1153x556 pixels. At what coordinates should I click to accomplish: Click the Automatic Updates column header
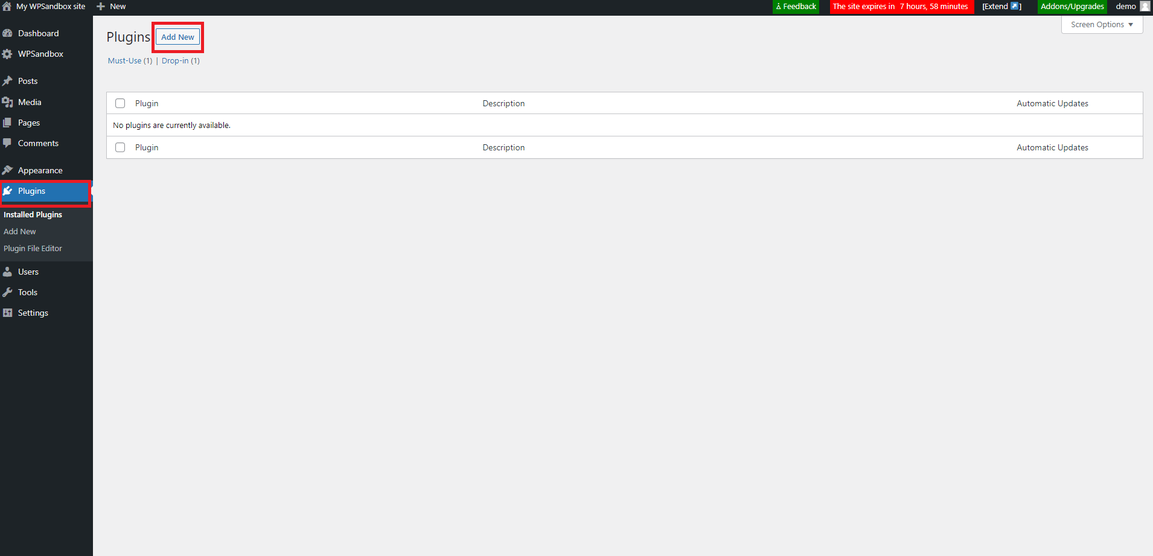[x=1052, y=103]
